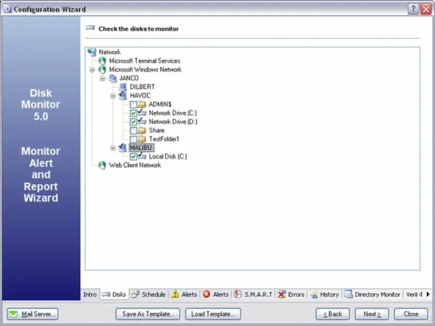This screenshot has height=326, width=435.
Task: Click the Directory Monitor tab icon
Action: [x=349, y=294]
